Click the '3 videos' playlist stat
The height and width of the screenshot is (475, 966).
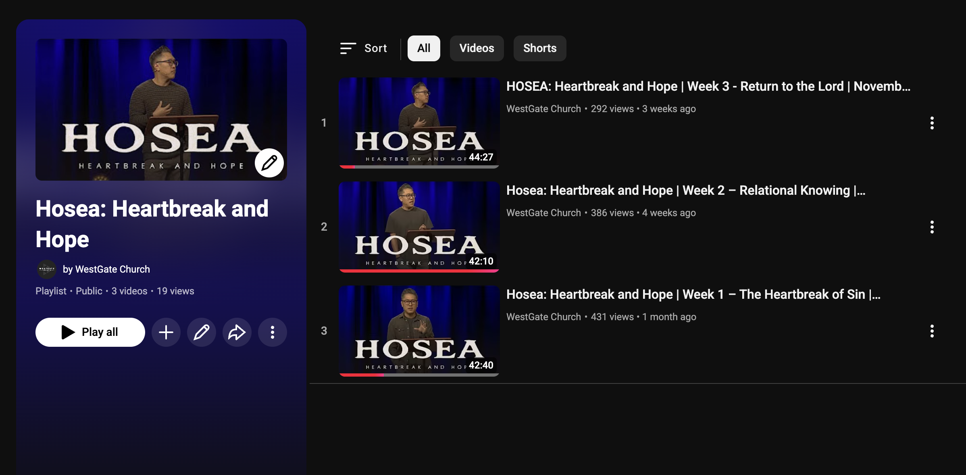[x=129, y=291]
